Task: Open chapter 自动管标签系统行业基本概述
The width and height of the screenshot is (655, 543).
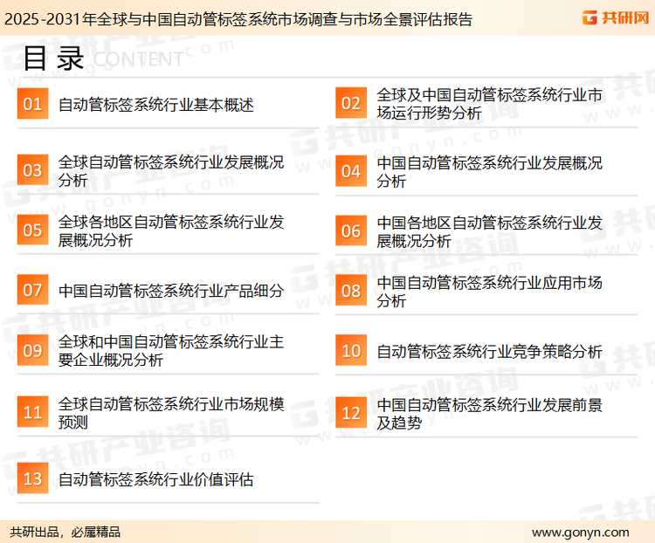Action: (155, 105)
